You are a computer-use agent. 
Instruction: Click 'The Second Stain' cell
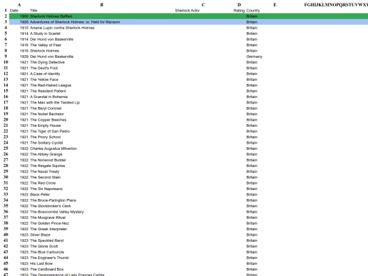pos(45,177)
